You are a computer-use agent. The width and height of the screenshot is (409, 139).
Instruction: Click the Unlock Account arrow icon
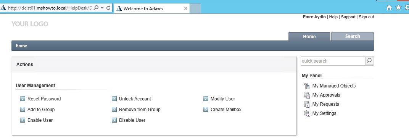pyautogui.click(x=114, y=99)
